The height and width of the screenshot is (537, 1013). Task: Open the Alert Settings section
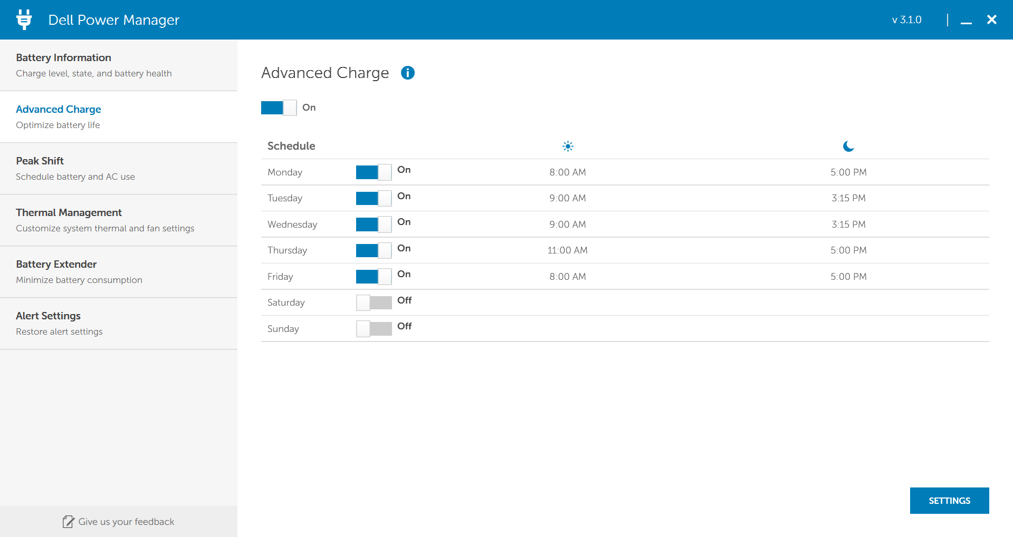click(x=119, y=324)
